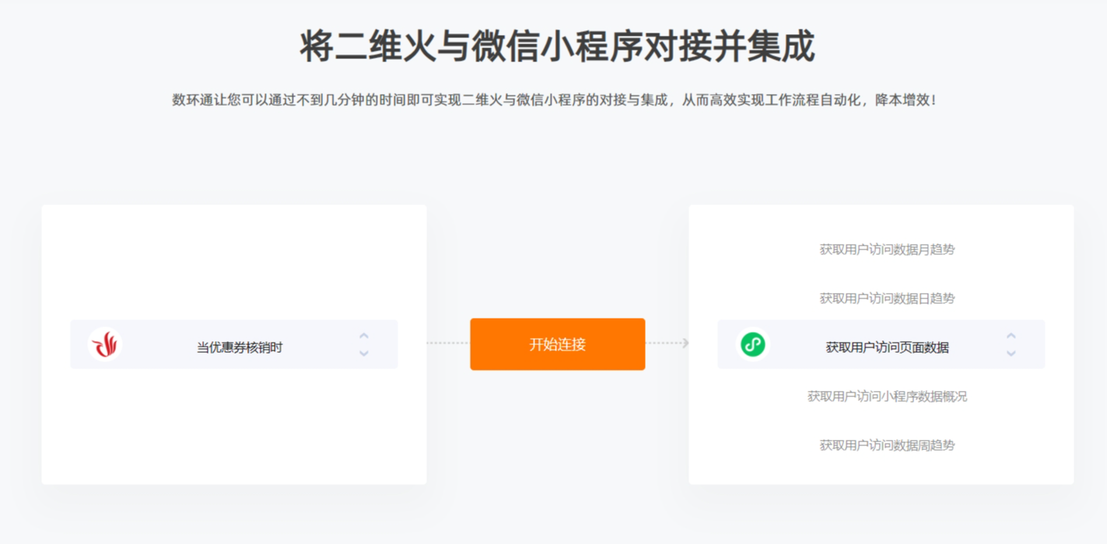Select 获取用户访问数据月趋势 option

coord(887,249)
